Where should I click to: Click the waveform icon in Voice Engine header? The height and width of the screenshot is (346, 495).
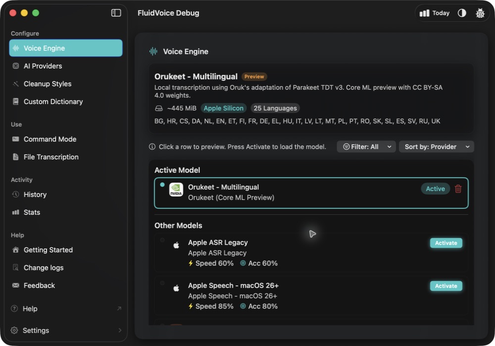[153, 51]
